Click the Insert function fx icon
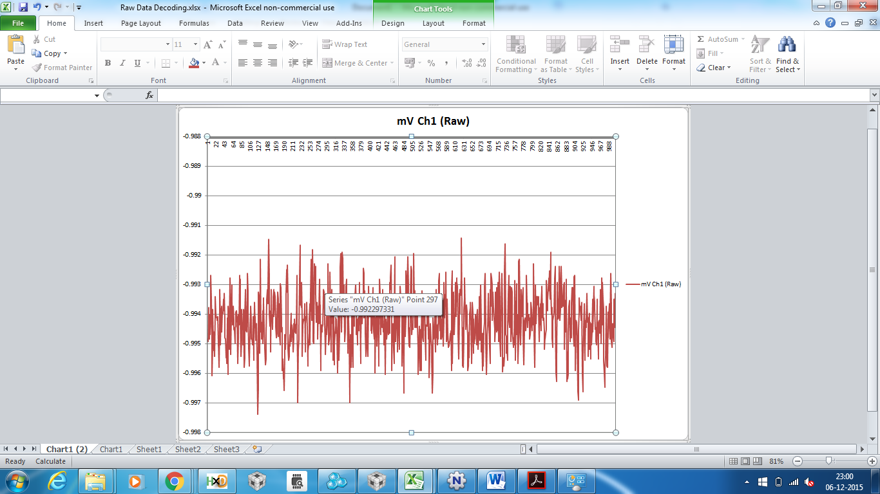 149,95
